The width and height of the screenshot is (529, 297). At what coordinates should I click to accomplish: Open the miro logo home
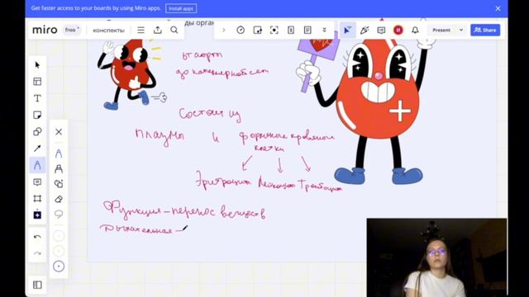(45, 30)
